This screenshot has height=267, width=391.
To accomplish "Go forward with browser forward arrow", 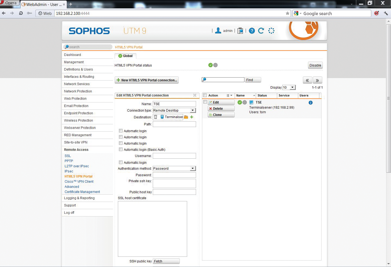I will pyautogui.click(x=12, y=13).
